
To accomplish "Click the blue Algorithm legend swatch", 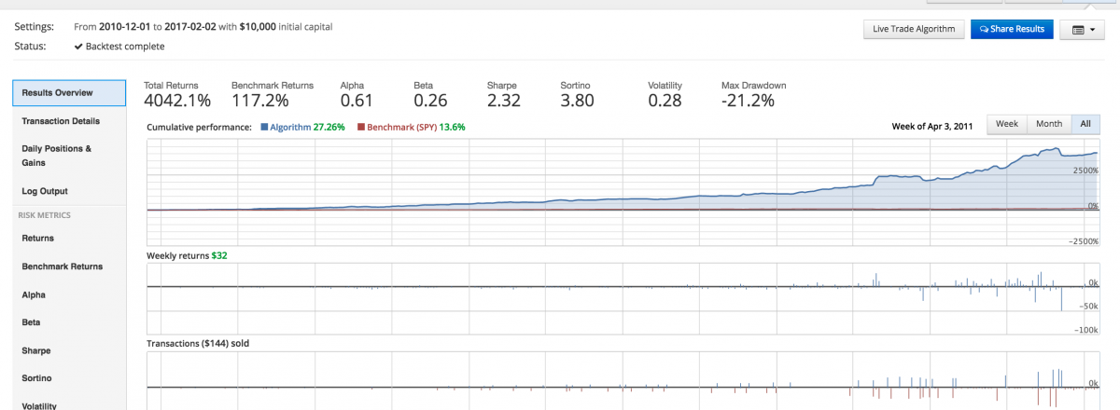I will click(265, 127).
